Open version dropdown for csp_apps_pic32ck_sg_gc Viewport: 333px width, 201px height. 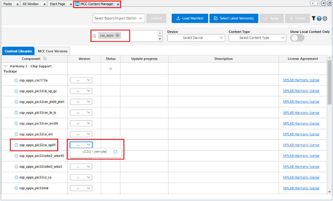click(x=81, y=91)
